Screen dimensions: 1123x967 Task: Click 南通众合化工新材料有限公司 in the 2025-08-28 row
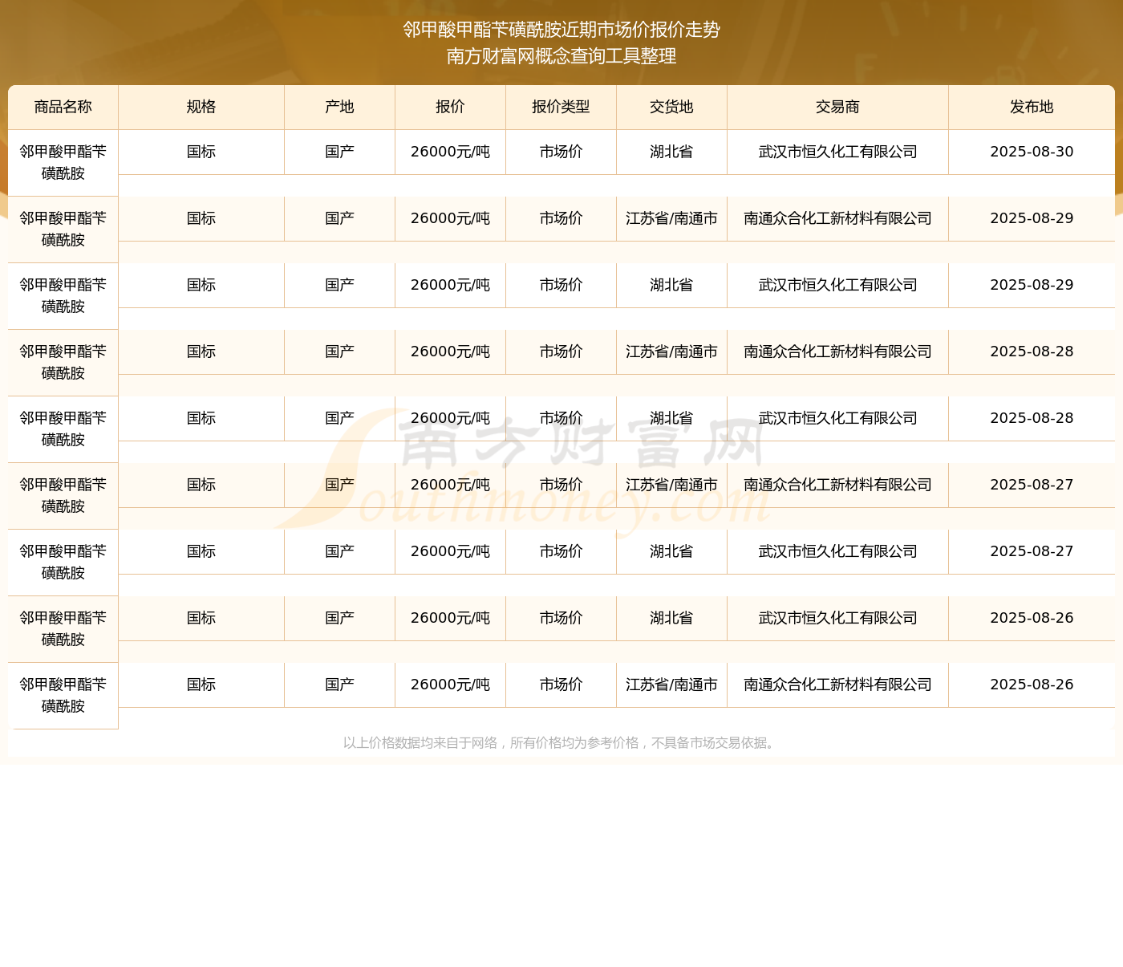point(837,351)
